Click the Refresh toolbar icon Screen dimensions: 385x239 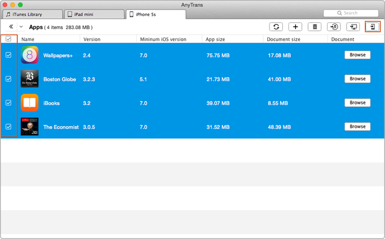pyautogui.click(x=276, y=27)
